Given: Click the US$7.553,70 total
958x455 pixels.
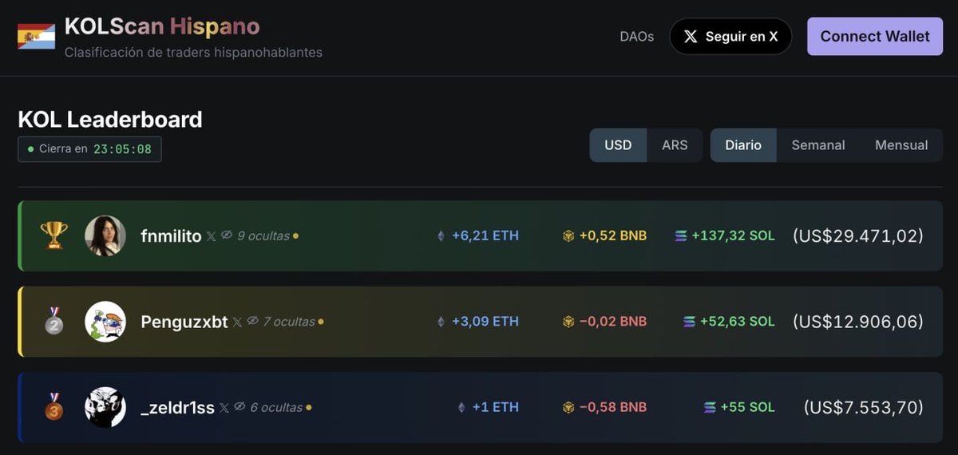Looking at the screenshot, I should coord(864,407).
